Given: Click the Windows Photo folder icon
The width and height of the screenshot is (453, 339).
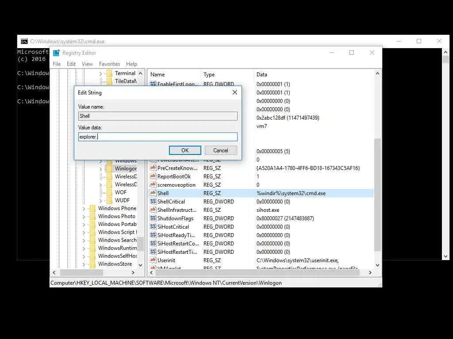Looking at the screenshot, I should tap(92, 216).
